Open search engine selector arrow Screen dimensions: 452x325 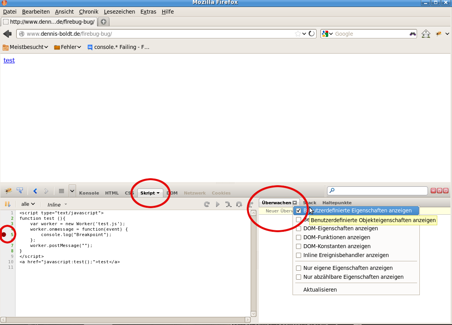tap(331, 34)
